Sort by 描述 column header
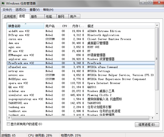 tap(120, 26)
